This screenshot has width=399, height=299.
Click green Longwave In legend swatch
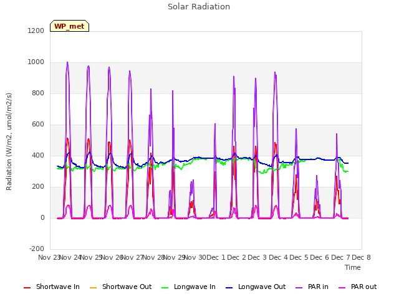(165, 288)
